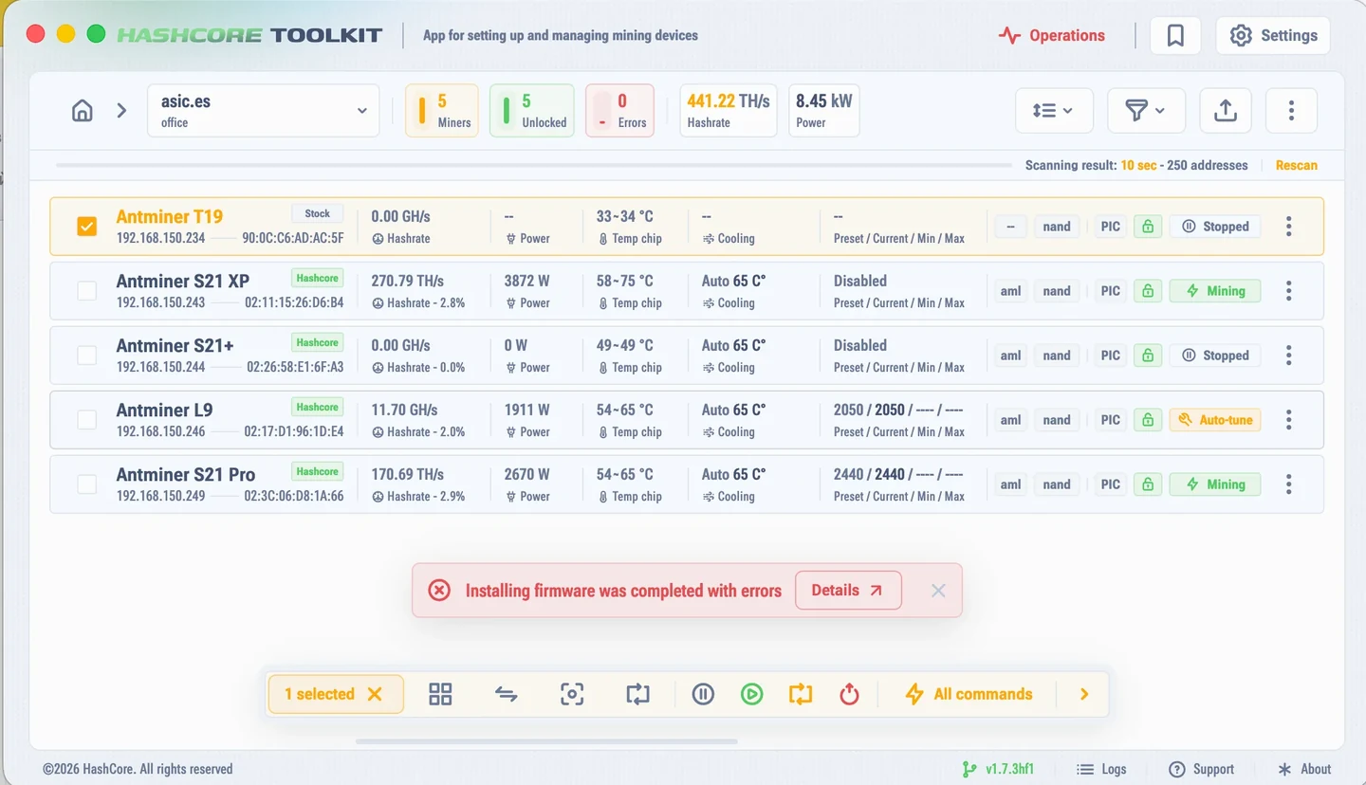
Task: Click the green lock icon on the L9 row
Action: [1148, 420]
